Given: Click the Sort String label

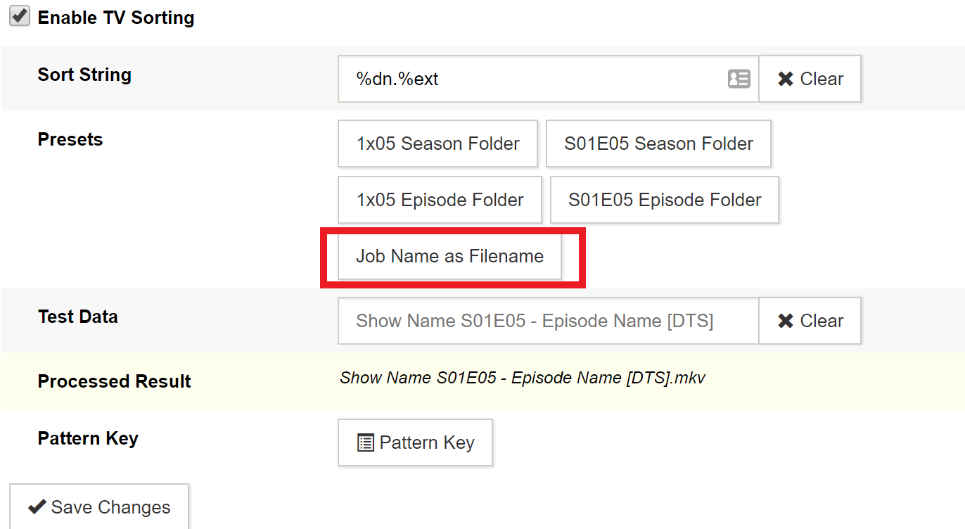Looking at the screenshot, I should [84, 75].
